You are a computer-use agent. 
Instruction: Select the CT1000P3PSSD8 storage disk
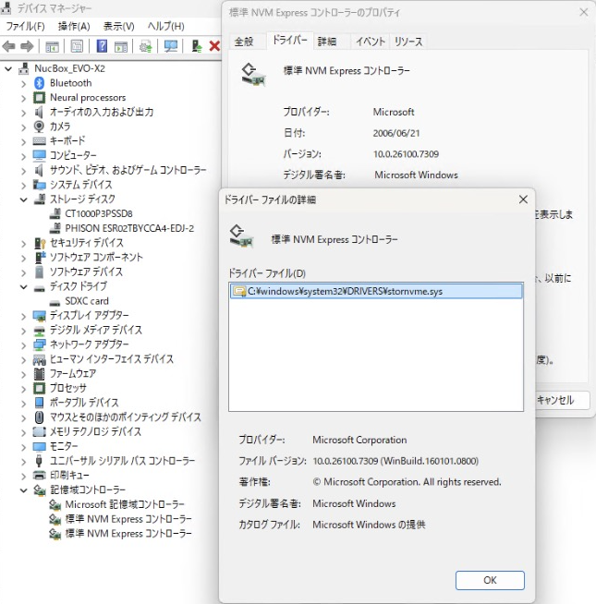point(99,213)
